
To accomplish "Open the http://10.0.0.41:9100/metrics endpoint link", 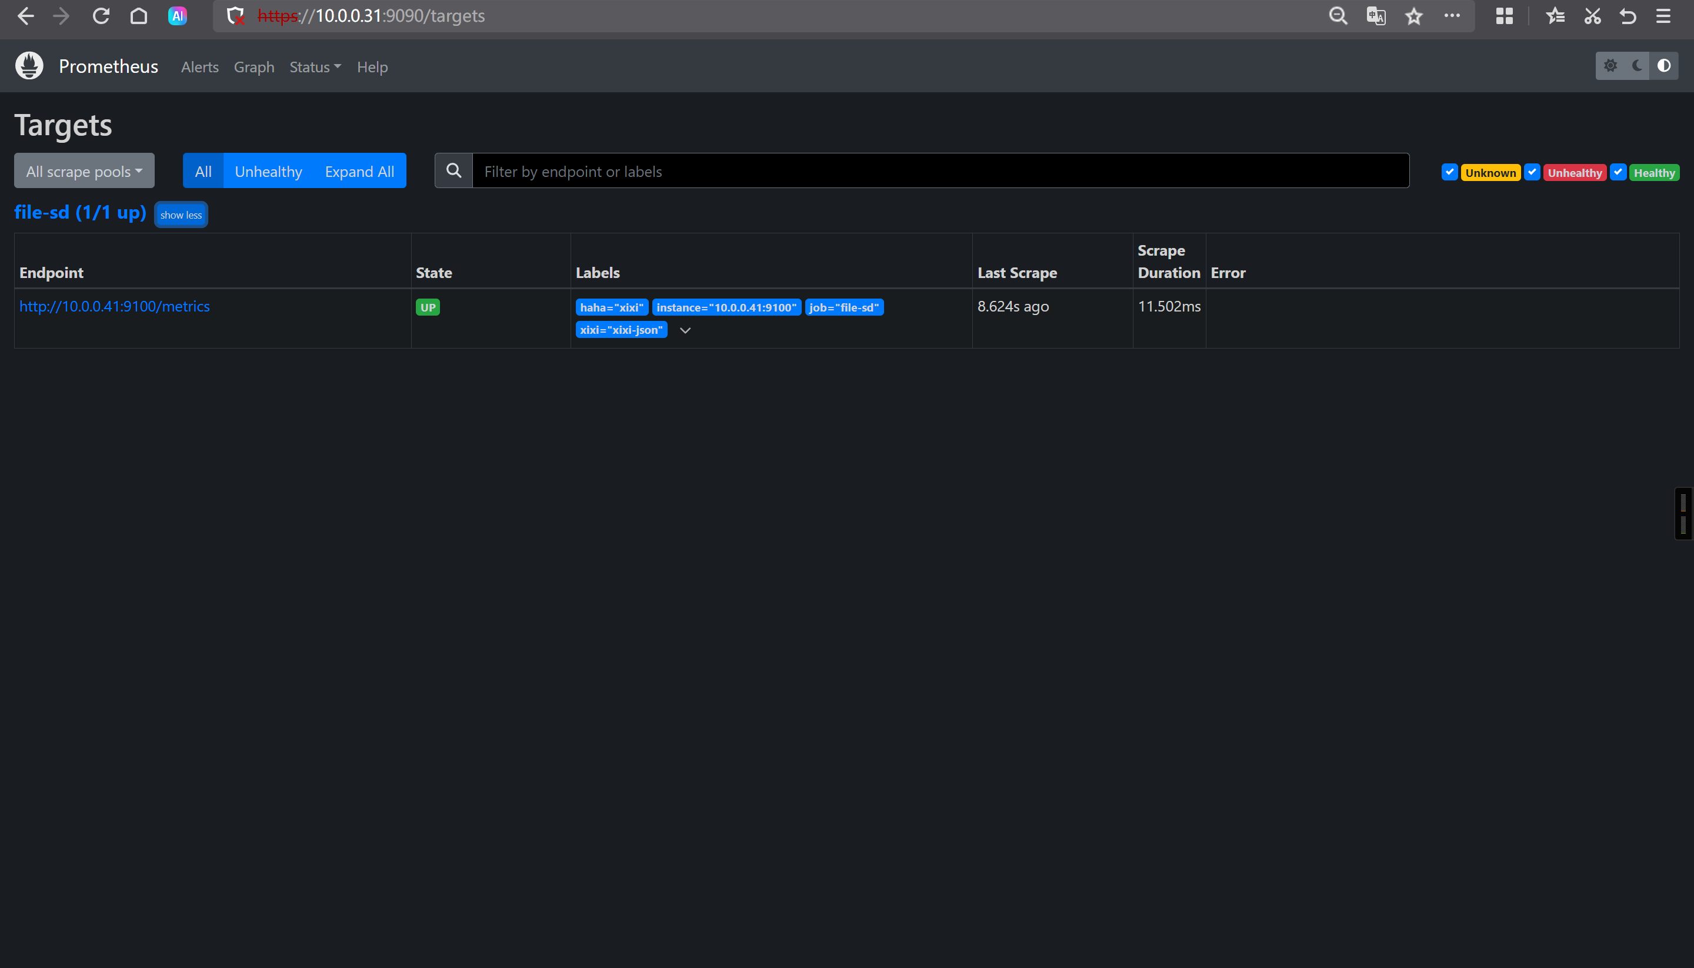I will point(115,306).
